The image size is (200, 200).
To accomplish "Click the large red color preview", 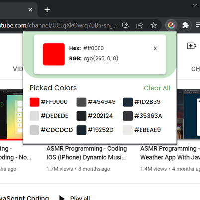I will 54,54.
